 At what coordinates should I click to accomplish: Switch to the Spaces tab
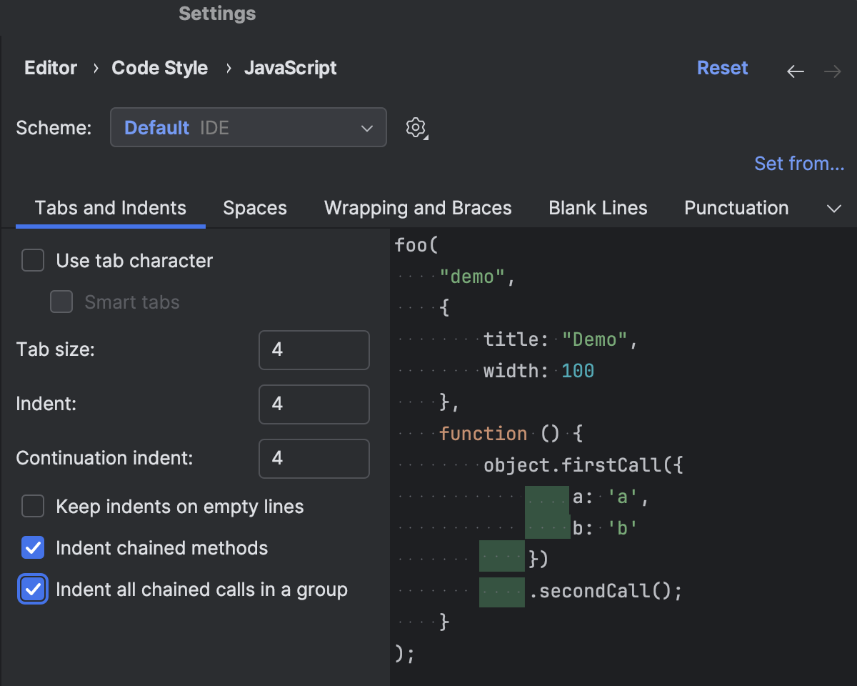(255, 208)
